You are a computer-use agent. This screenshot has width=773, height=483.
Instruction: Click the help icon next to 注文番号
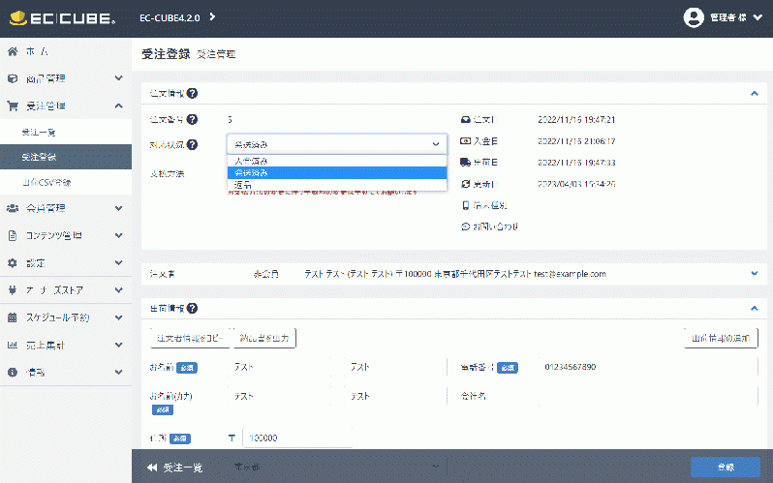(x=192, y=119)
